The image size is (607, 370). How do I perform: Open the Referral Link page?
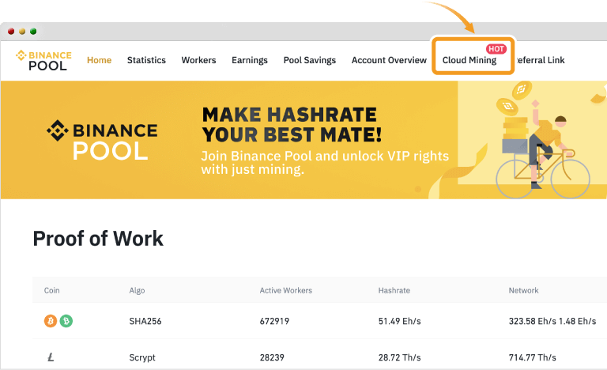click(541, 60)
